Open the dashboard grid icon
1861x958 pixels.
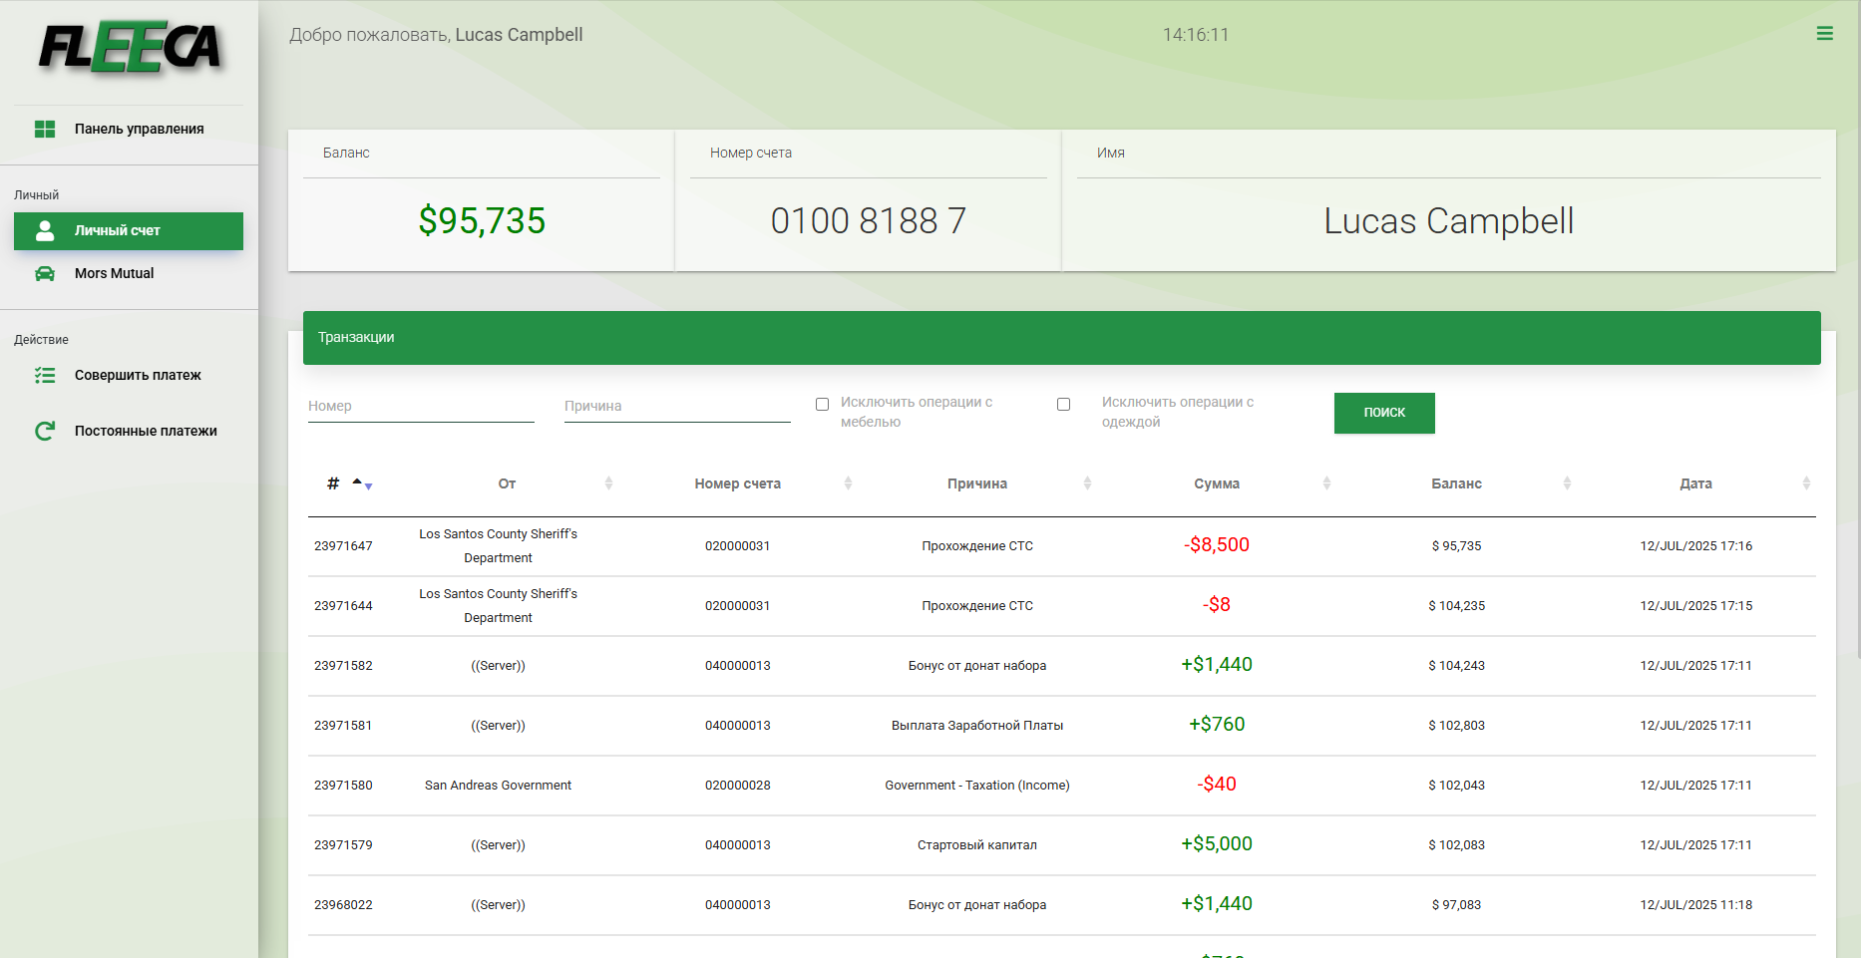click(45, 129)
